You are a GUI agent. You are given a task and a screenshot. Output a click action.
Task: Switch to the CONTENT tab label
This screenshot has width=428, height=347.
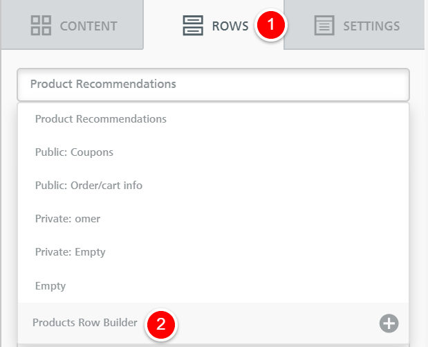(x=89, y=26)
